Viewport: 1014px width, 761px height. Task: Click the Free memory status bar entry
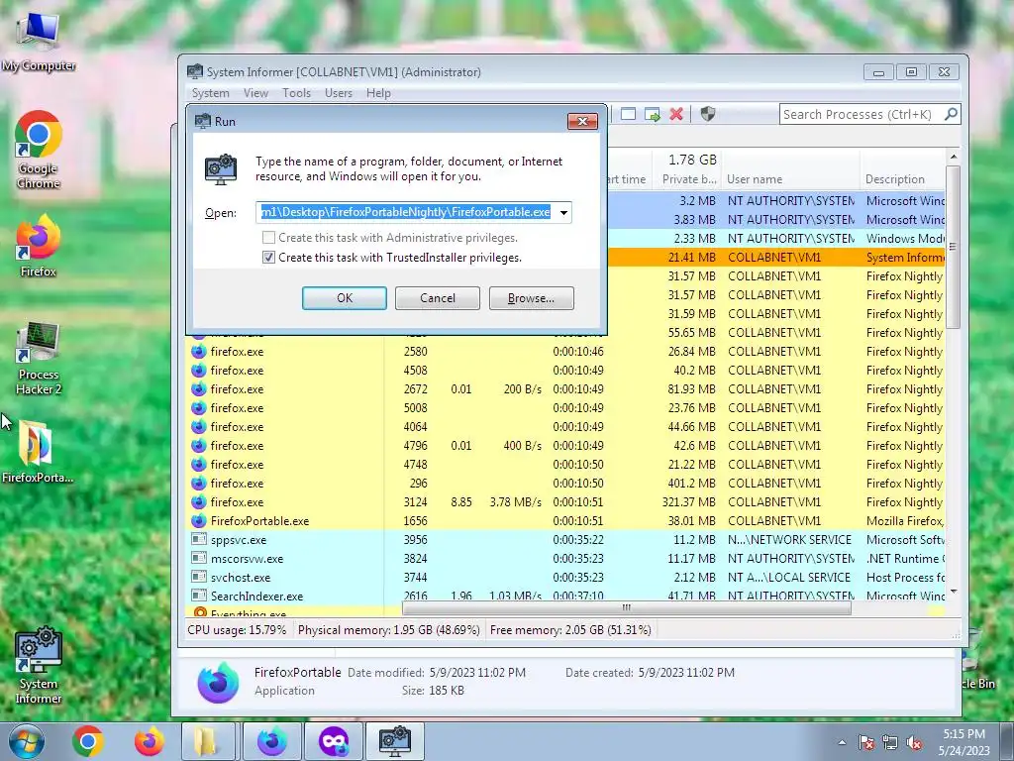(x=570, y=629)
